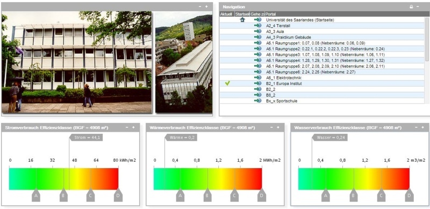The height and width of the screenshot is (209, 430).
Task: Click the print icon in Navigation panel
Action: pyautogui.click(x=411, y=7)
